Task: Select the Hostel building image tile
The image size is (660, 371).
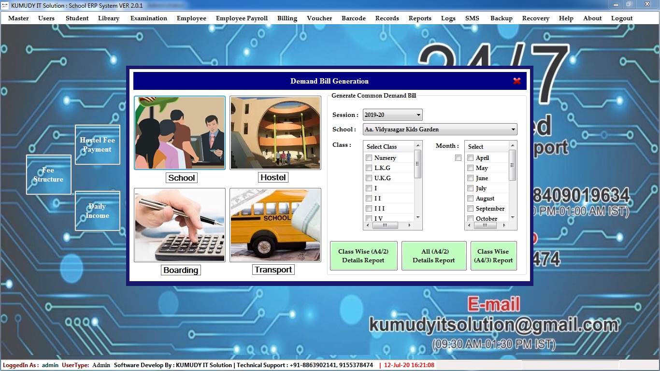Action: pyautogui.click(x=275, y=133)
